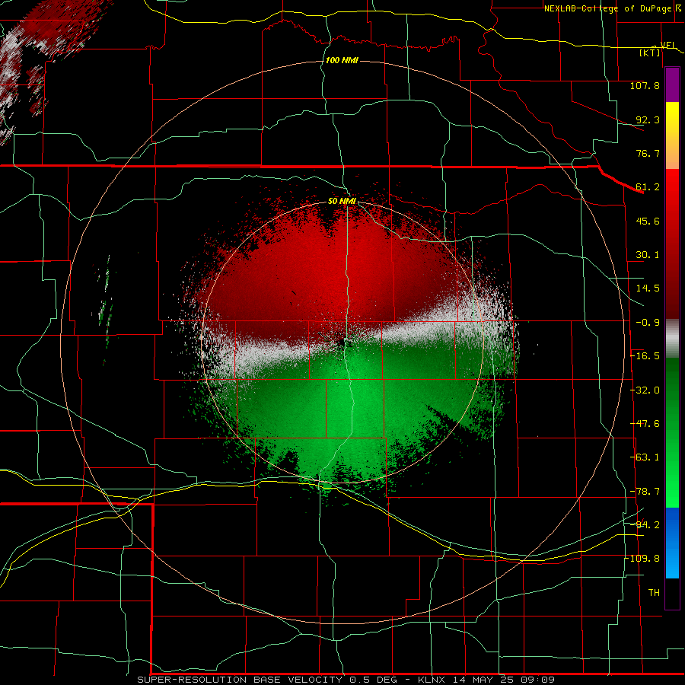Pick the purple swatch atop the color bar
The width and height of the screenshot is (685, 685).
pos(672,84)
